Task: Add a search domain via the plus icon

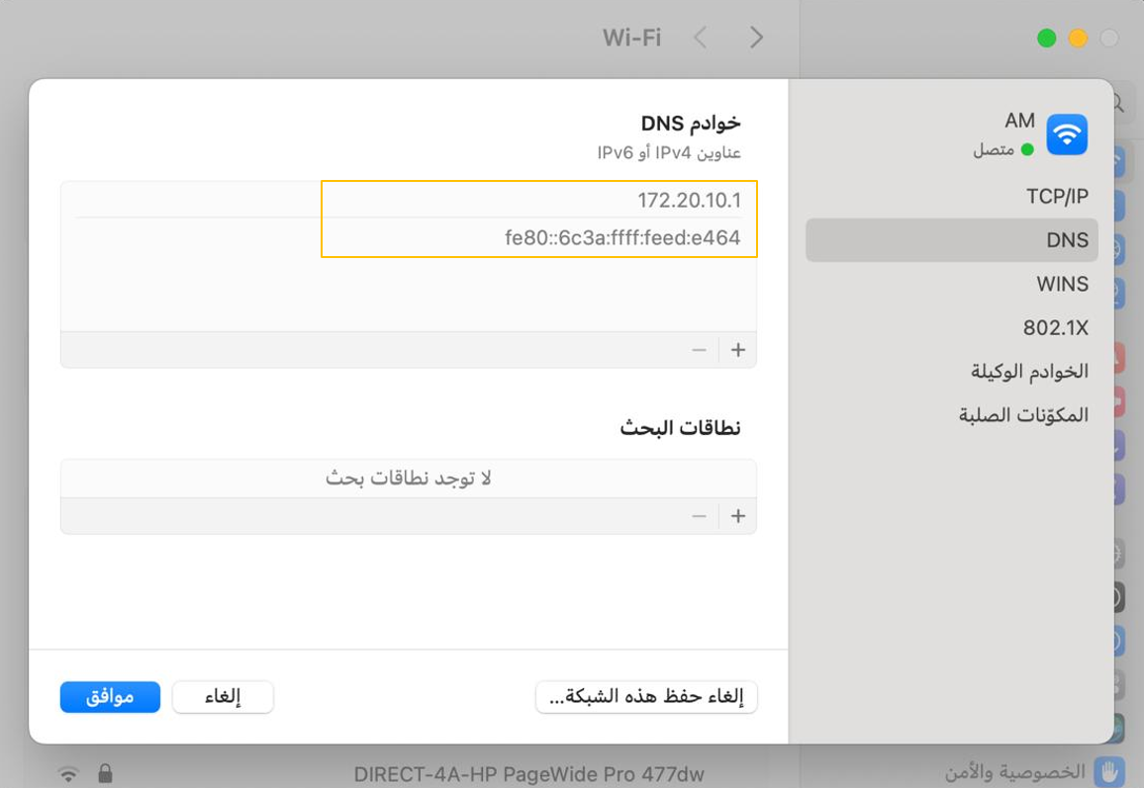Action: point(737,515)
